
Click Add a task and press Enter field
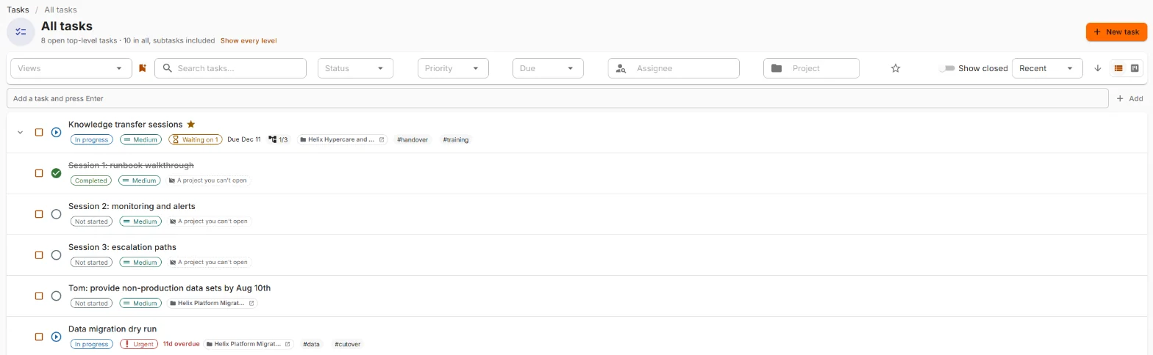pyautogui.click(x=557, y=98)
